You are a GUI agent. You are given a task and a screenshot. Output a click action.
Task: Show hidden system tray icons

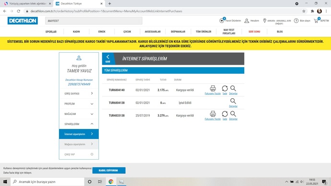(286, 182)
